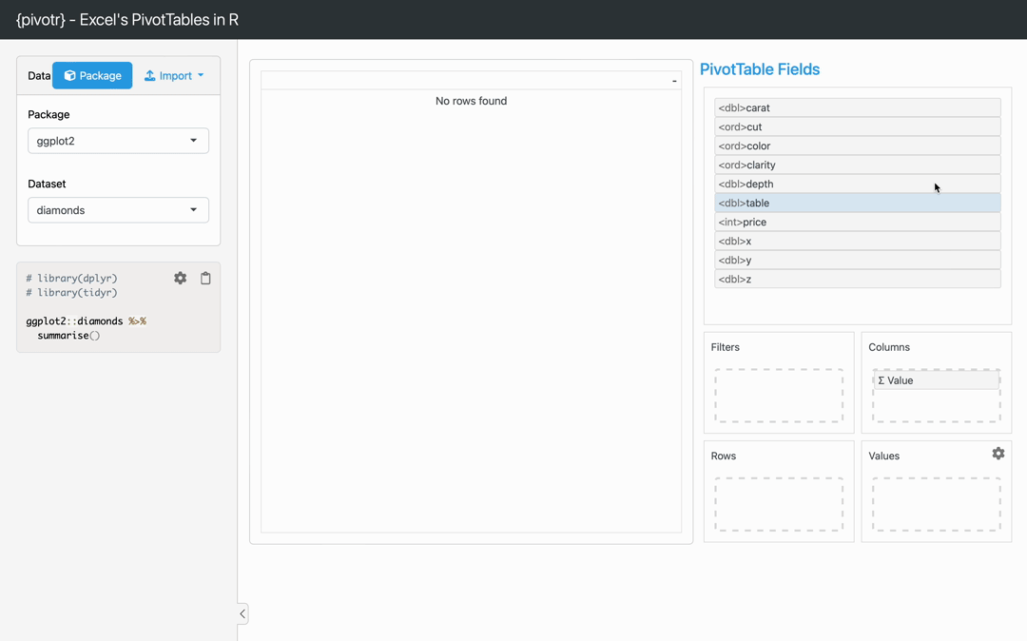Click the Package button

[92, 75]
